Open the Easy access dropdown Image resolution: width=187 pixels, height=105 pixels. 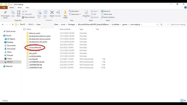click(75, 14)
